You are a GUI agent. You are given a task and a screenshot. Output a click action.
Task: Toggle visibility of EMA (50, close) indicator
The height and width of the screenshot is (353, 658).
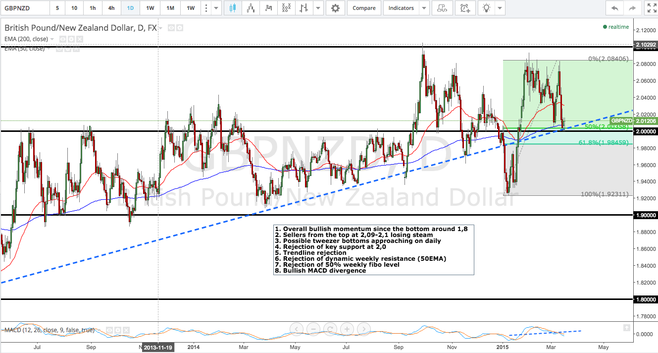59,49
